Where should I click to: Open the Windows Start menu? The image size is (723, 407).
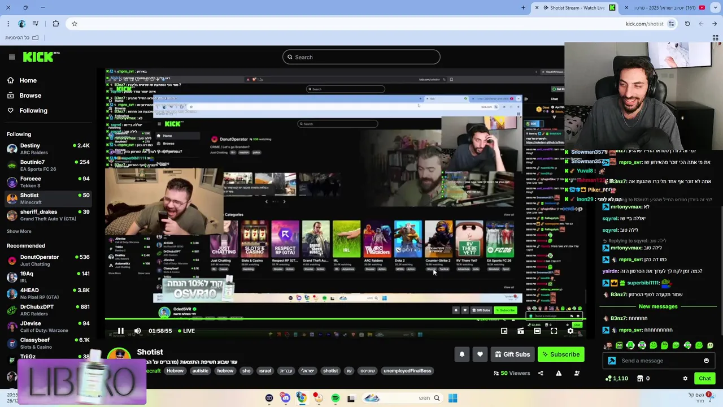(x=452, y=398)
